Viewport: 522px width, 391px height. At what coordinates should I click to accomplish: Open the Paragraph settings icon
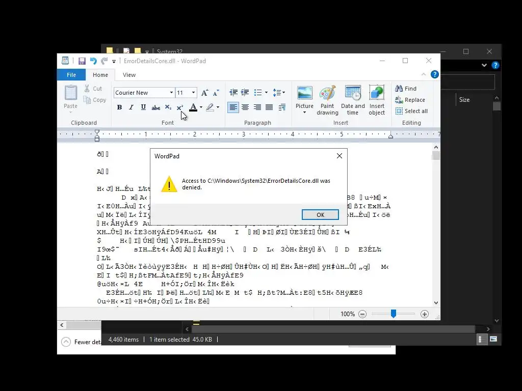click(x=282, y=107)
